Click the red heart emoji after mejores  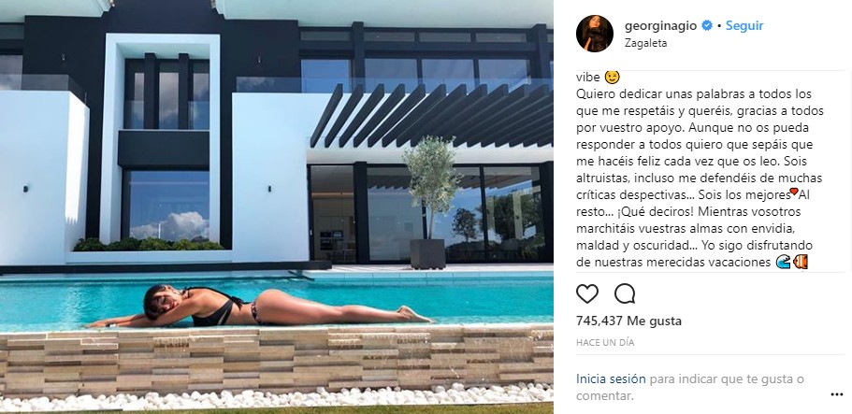(x=794, y=192)
